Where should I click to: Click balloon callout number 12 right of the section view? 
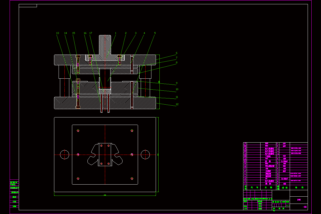[x=177, y=104]
